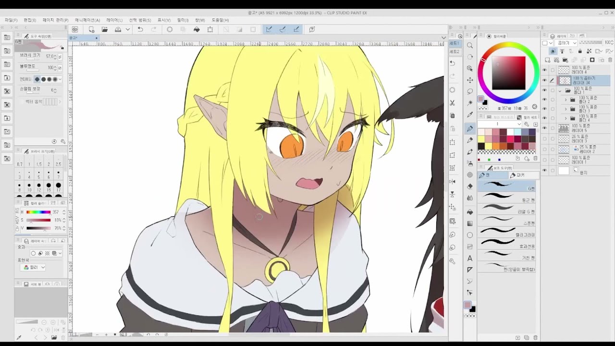615x346 pixels.
Task: Select the Move layer tool
Action: point(470,80)
